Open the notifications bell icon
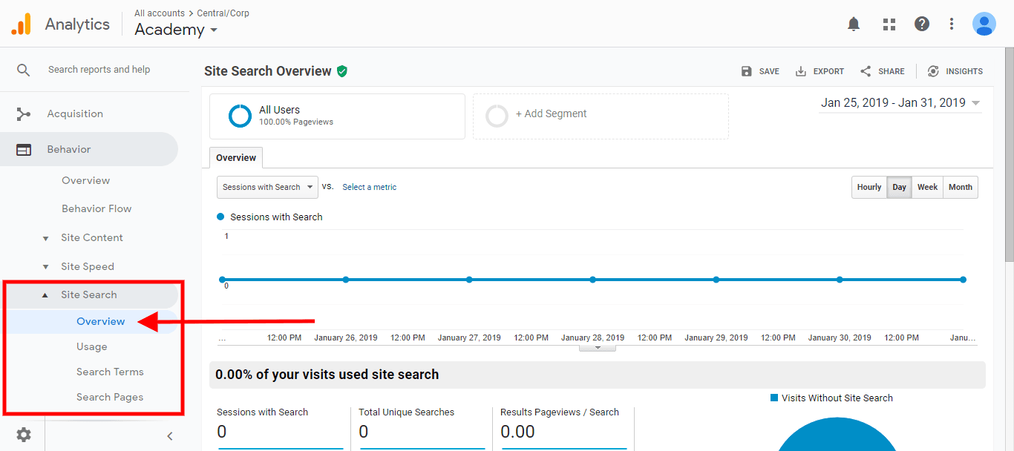The image size is (1014, 451). [854, 24]
